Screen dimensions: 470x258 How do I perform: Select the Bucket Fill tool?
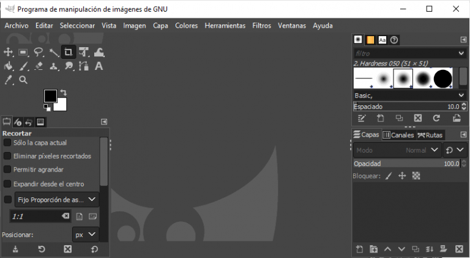(8, 66)
